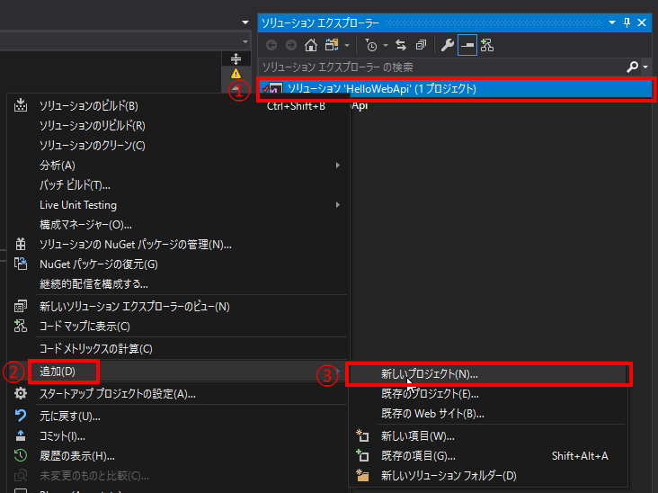Open バッチ ビルド(T)... menu item

pyautogui.click(x=178, y=185)
